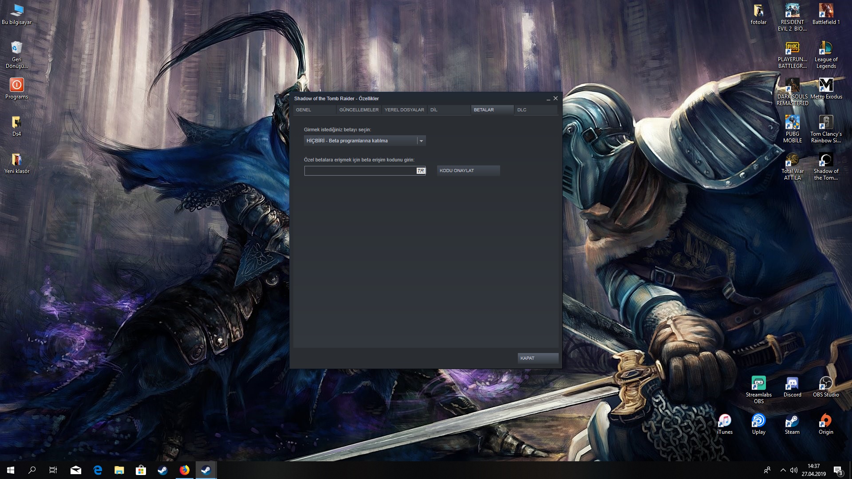
Task: Open the Bu bilgisayar desktop icon
Action: click(17, 14)
